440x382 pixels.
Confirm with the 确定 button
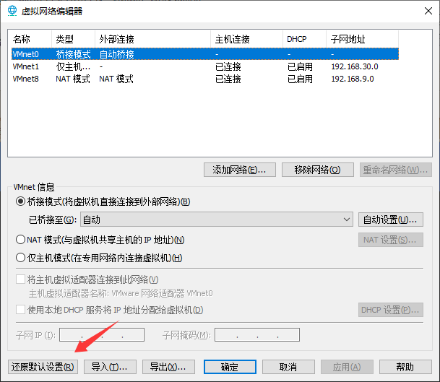tap(230, 367)
